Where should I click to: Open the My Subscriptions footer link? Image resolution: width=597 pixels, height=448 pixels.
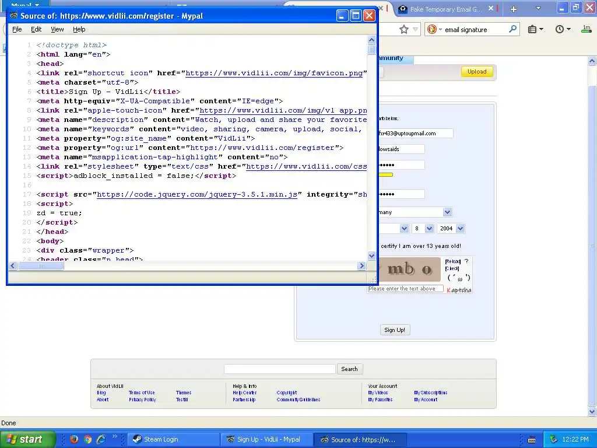point(431,393)
